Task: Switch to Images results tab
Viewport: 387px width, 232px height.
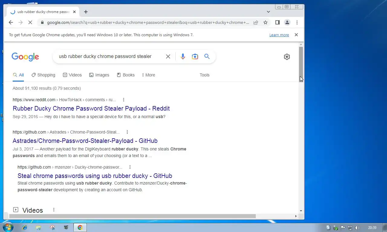Action: point(99,75)
